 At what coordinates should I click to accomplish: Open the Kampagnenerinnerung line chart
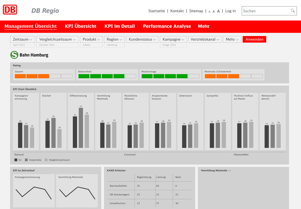pos(34,191)
